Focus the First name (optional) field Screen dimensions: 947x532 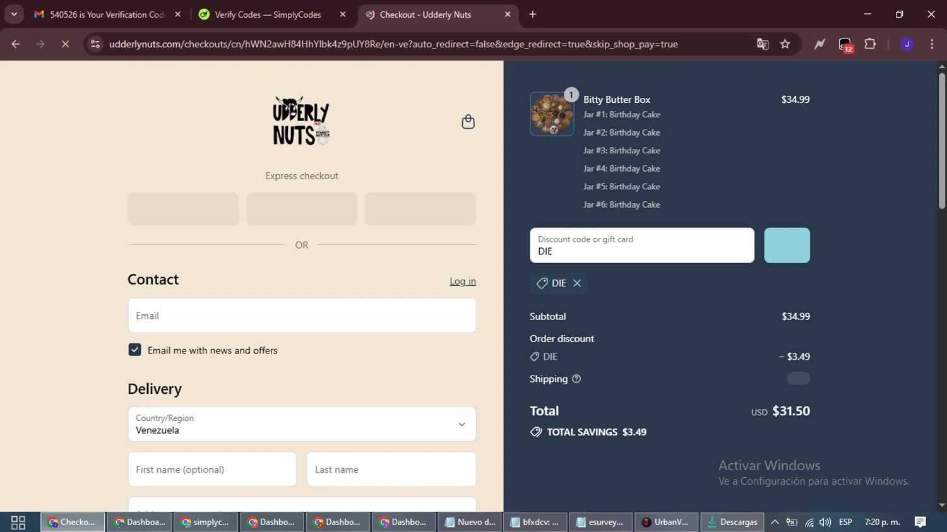212,470
